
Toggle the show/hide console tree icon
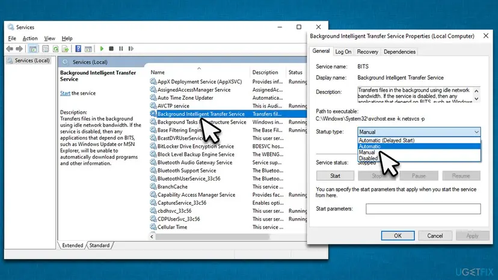point(32,49)
